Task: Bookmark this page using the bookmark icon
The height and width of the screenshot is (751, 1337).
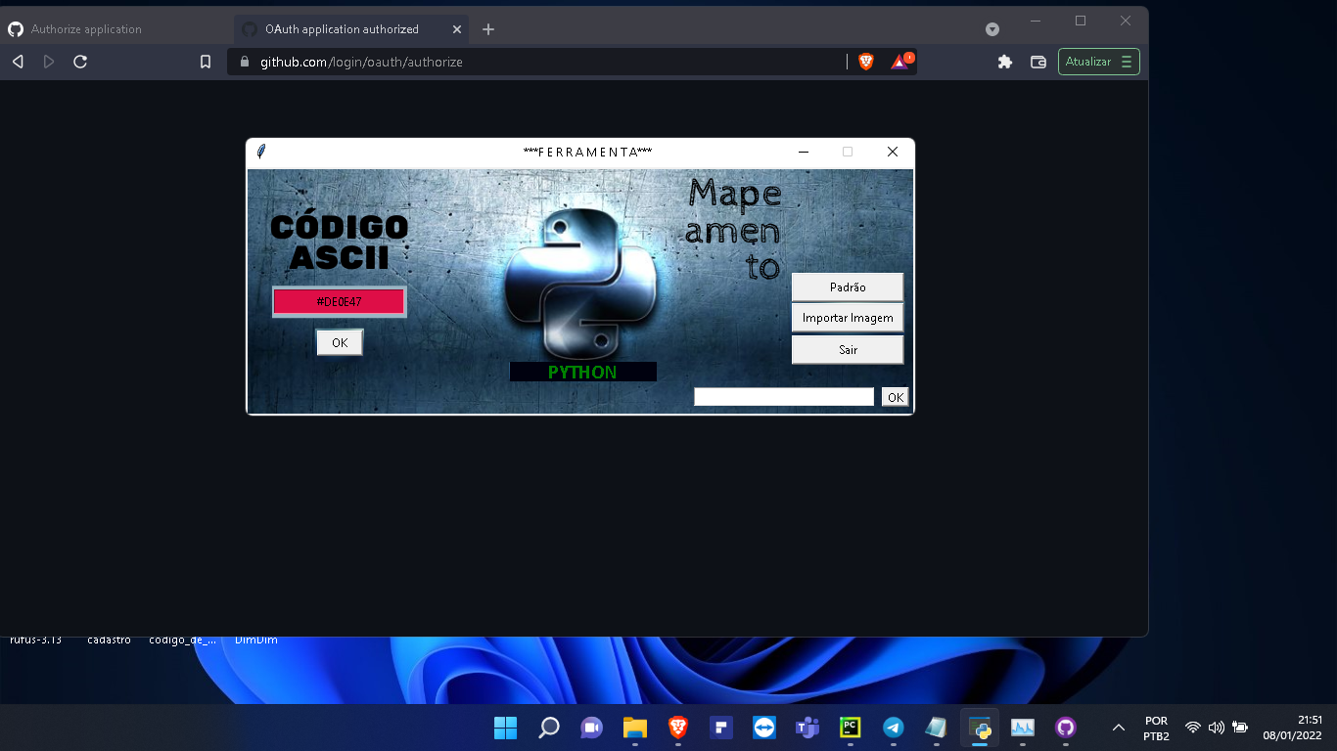Action: [x=205, y=62]
